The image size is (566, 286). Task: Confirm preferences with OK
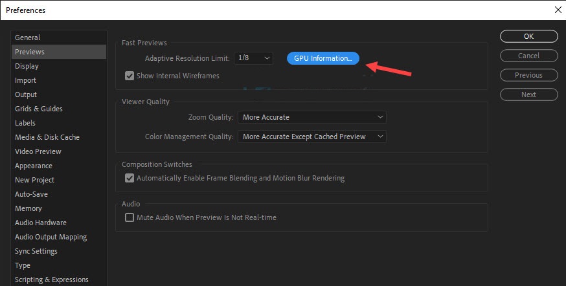coord(529,36)
